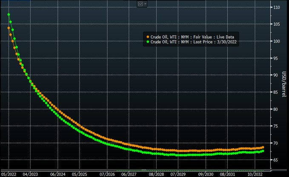Click the 10/2032 date axis label
The image size is (289, 177).
tap(255, 174)
